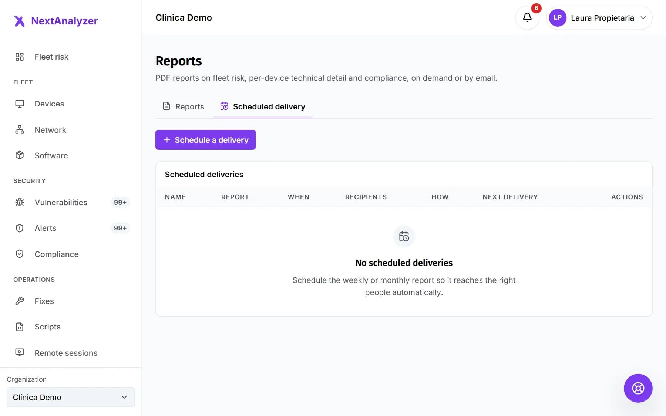666x416 pixels.
Task: Click the Clínica Demo header title
Action: point(184,18)
